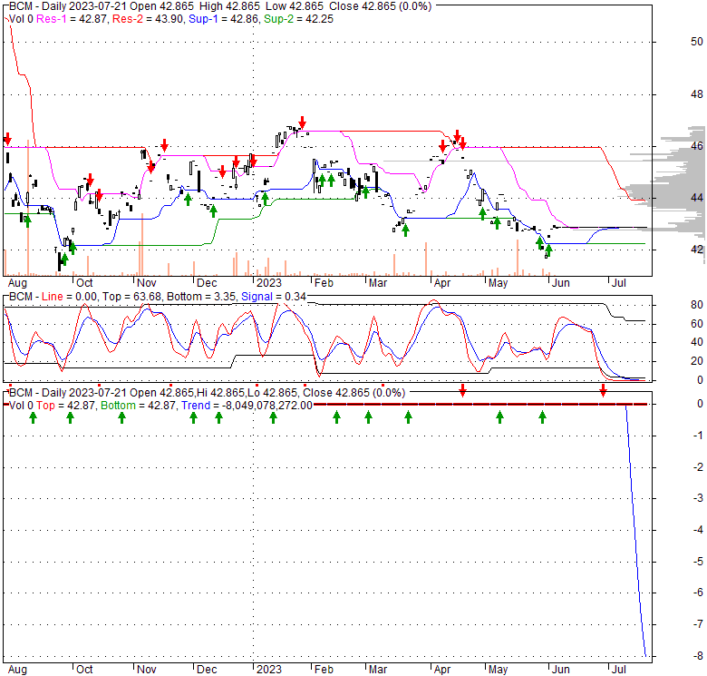Click the Sup-1 = 42.86 legend label
Image resolution: width=707 pixels, height=676 pixels.
[223, 19]
